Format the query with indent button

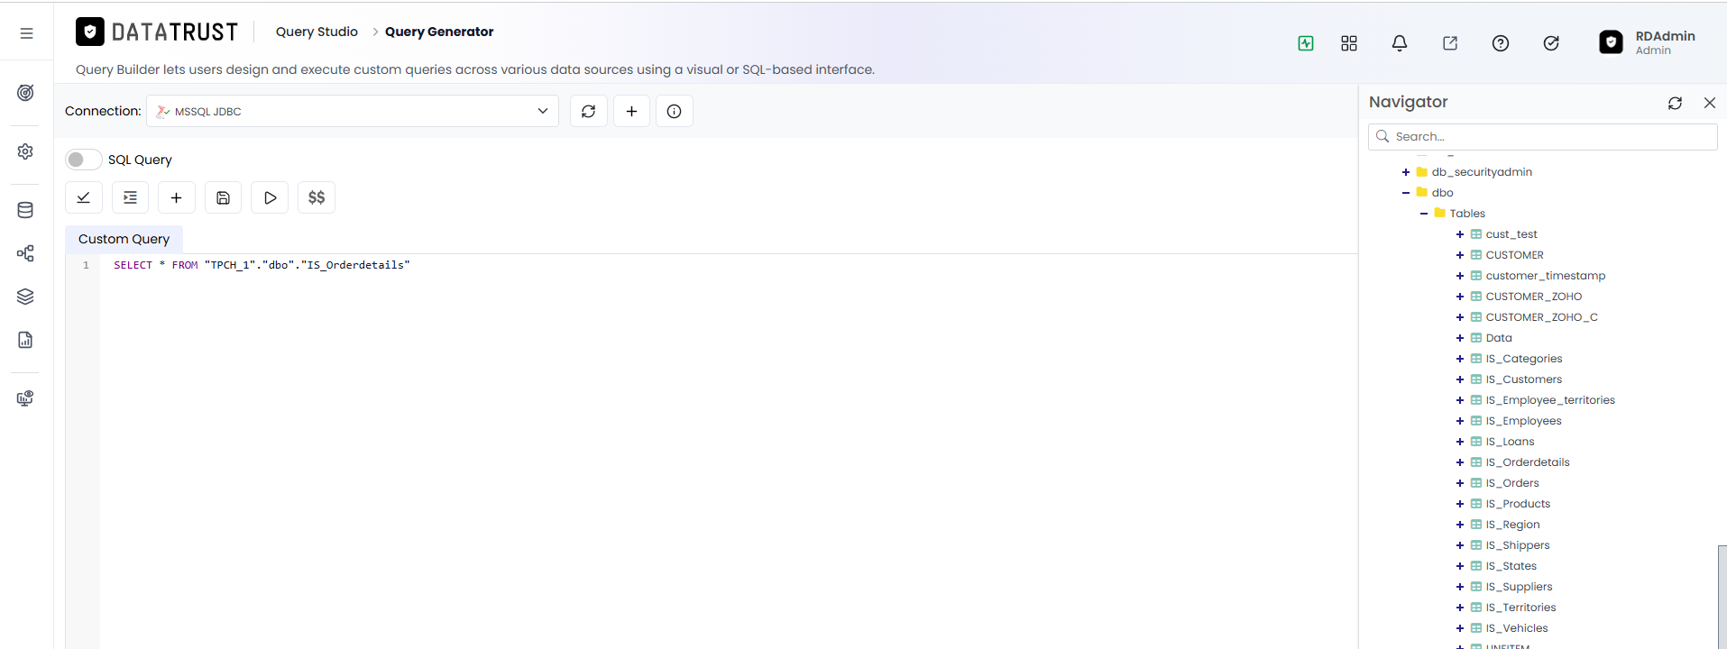tap(130, 197)
